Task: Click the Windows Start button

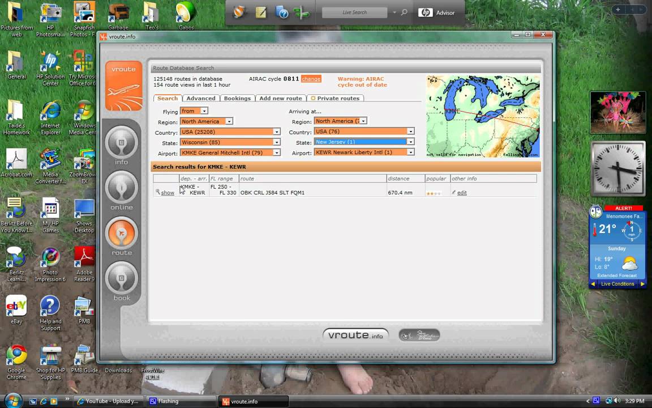Action: click(x=12, y=401)
